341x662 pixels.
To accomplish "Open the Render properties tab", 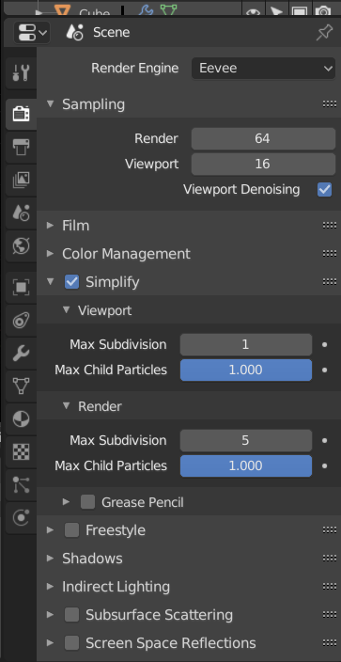I will (21, 114).
